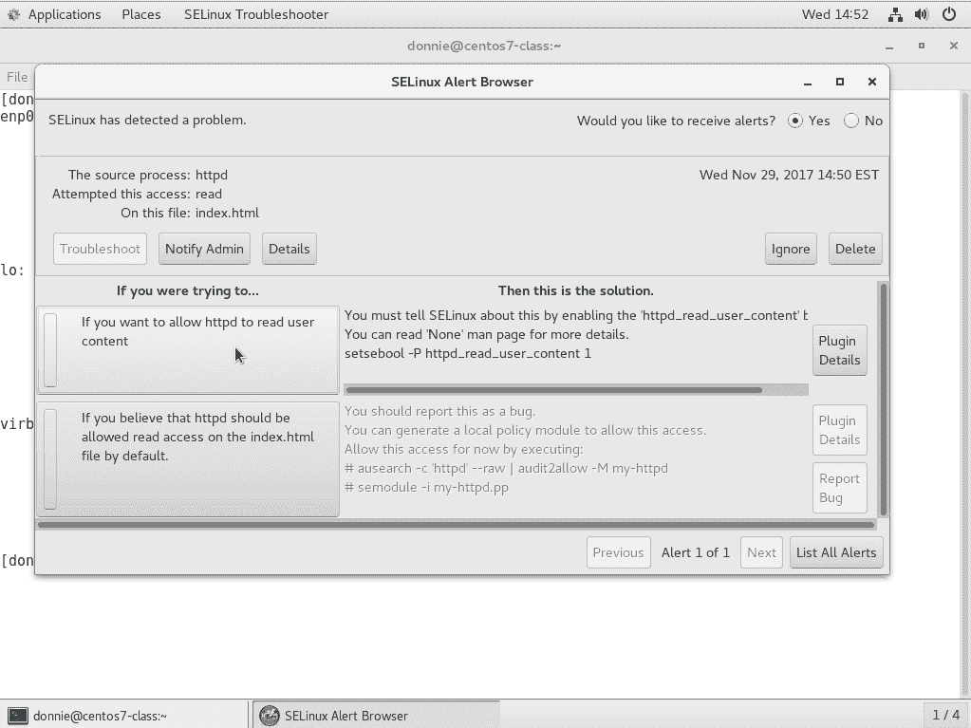Click the volume speaker icon in the top bar
The width and height of the screenshot is (971, 728).
(x=922, y=14)
